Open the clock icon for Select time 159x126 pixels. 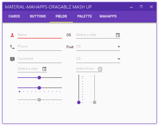pos(100,69)
